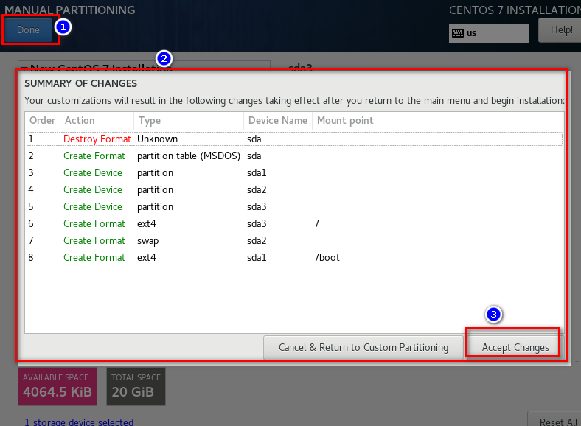This screenshot has width=581, height=426.
Task: Sort by the Action column header
Action: click(97, 120)
